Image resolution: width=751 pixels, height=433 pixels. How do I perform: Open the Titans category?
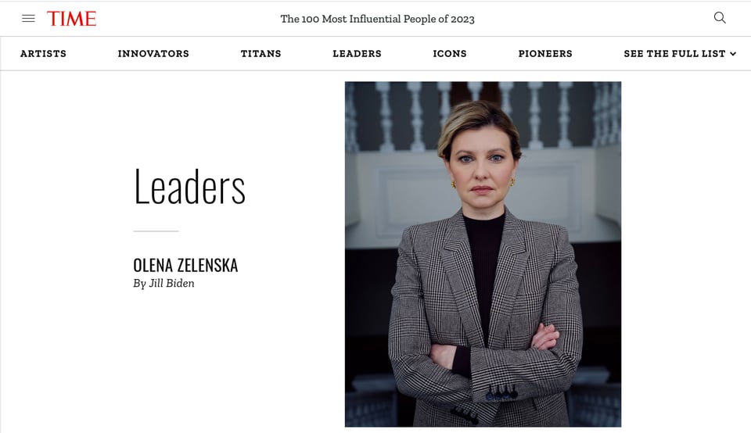[261, 54]
